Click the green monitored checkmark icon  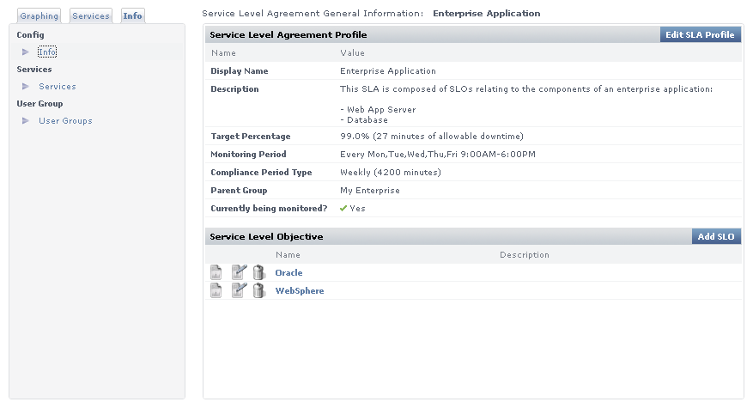click(343, 209)
